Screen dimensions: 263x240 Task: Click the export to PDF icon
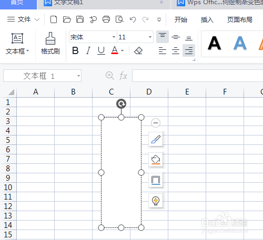click(x=93, y=19)
